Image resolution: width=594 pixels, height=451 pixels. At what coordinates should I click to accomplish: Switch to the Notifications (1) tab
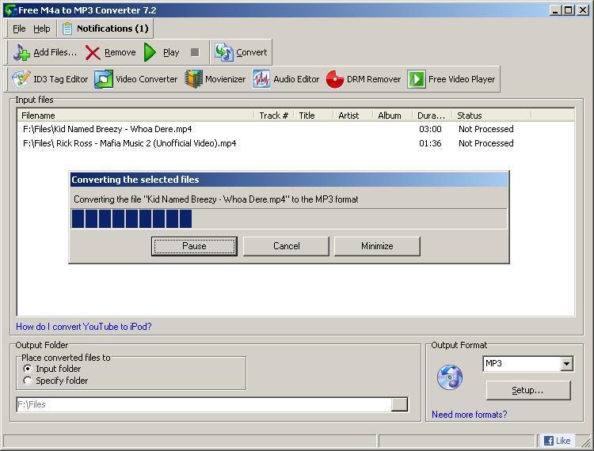coord(105,28)
